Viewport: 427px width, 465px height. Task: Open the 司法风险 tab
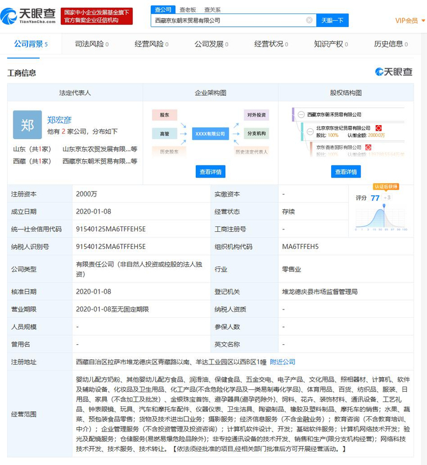(91, 44)
